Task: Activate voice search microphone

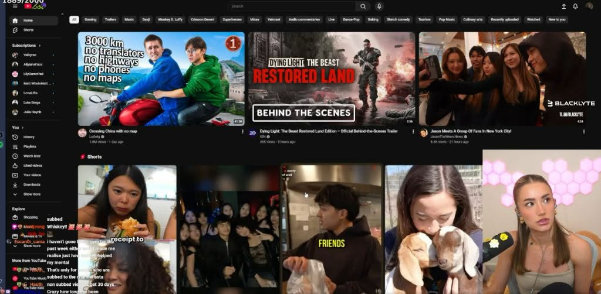Action: (379, 6)
